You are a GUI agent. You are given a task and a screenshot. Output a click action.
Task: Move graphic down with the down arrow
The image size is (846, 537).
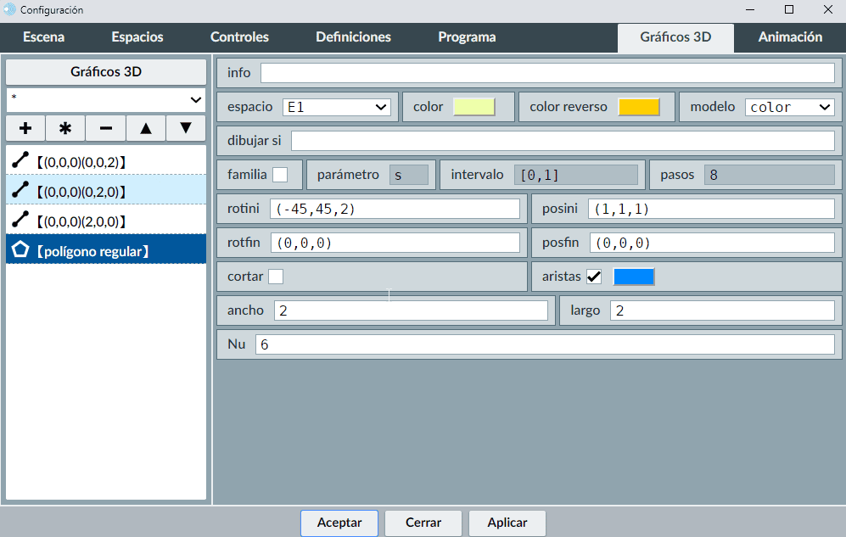(x=186, y=128)
